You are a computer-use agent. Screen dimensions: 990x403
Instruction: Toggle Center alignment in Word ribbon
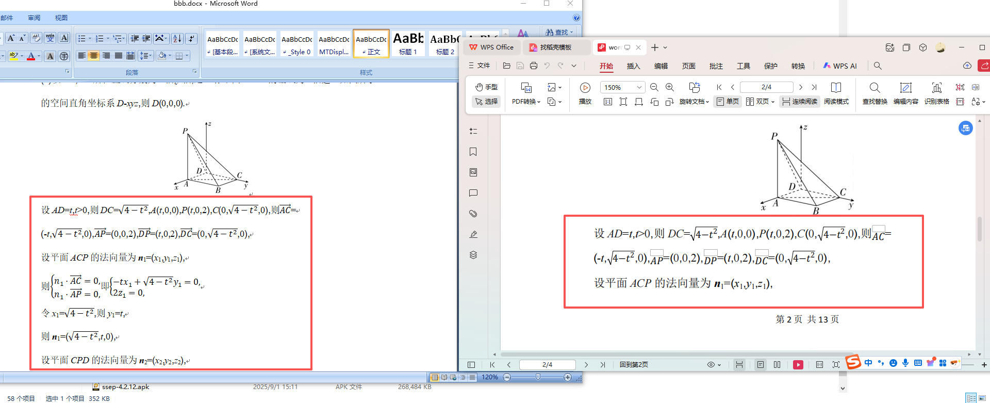(94, 56)
